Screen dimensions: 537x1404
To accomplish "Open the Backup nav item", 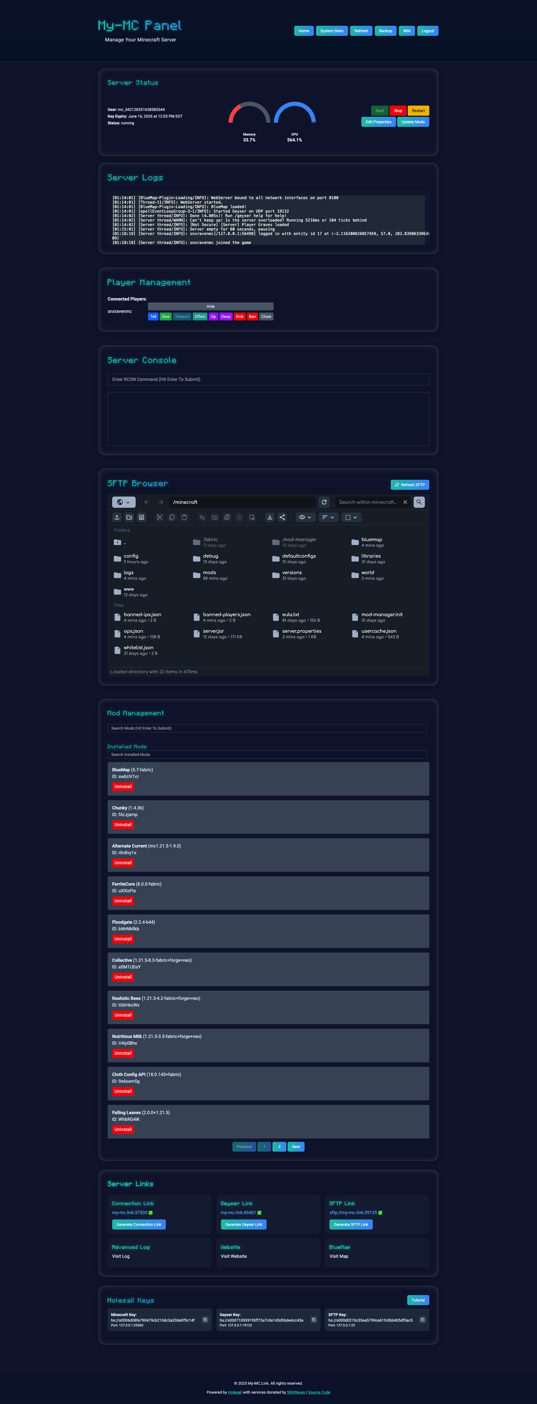I will click(x=386, y=31).
